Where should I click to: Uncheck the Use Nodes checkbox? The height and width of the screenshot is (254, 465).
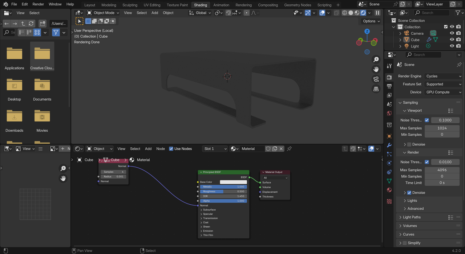(171, 149)
